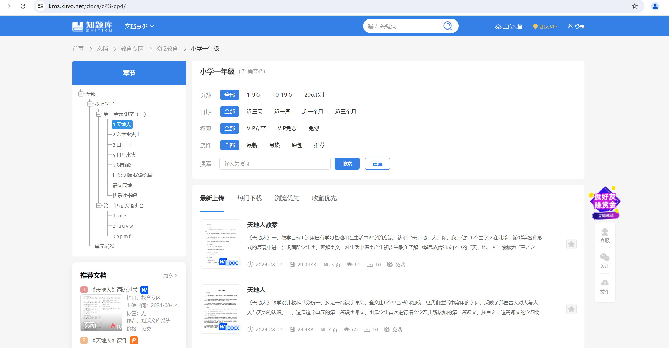Switch to 热门下载 tab
This screenshot has width=669, height=348.
[x=250, y=198]
